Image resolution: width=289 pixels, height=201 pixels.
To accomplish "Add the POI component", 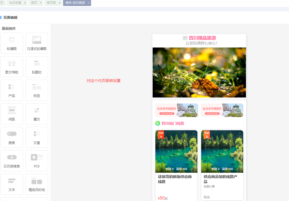I will (x=37, y=160).
